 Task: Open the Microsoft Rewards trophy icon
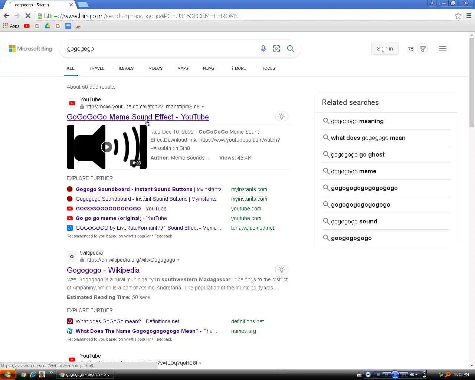(x=423, y=49)
